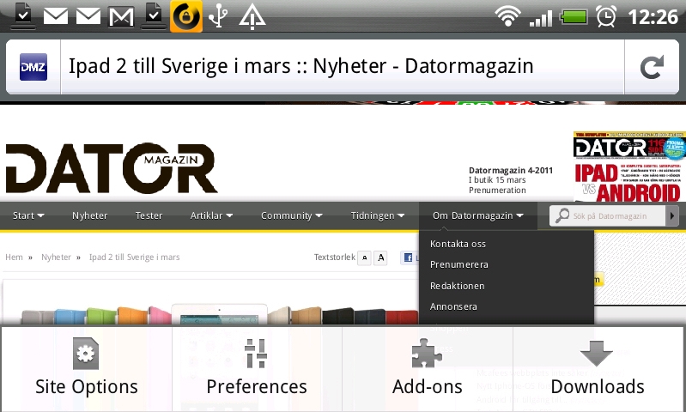The width and height of the screenshot is (686, 412).
Task: Click the Datormagazin 4-2011 text
Action: click(x=511, y=170)
